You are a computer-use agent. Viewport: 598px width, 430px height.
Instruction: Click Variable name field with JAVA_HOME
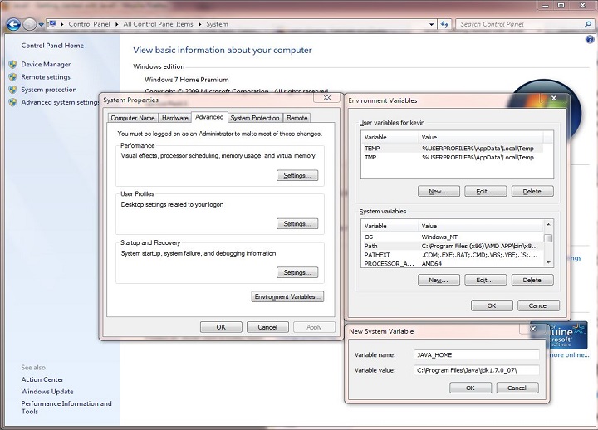(477, 355)
